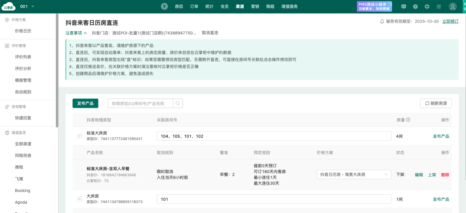Open the 订单 top menu

194,7
